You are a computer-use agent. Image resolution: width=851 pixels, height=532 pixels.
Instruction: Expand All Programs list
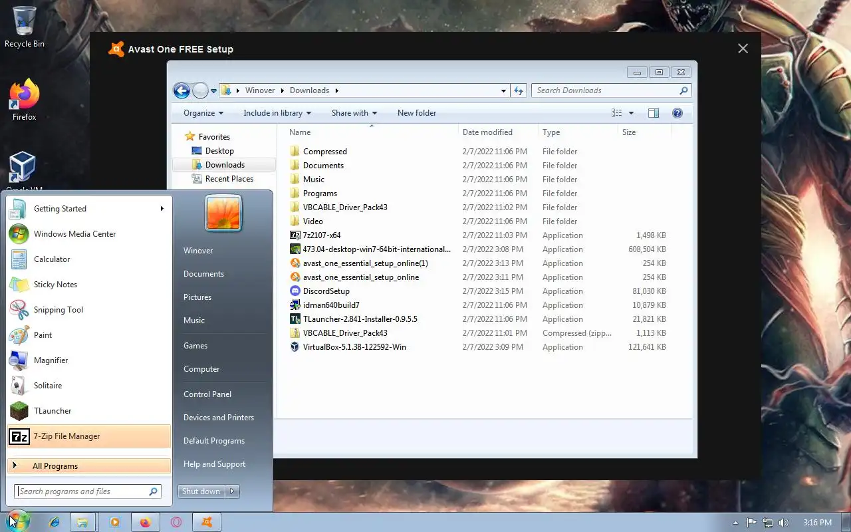88,466
